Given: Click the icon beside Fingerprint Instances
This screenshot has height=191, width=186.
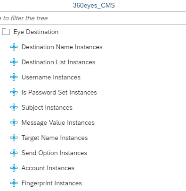Looking at the screenshot, I should point(14,183).
